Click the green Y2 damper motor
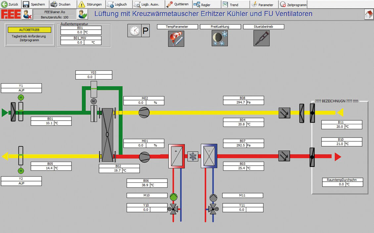 tap(21, 171)
